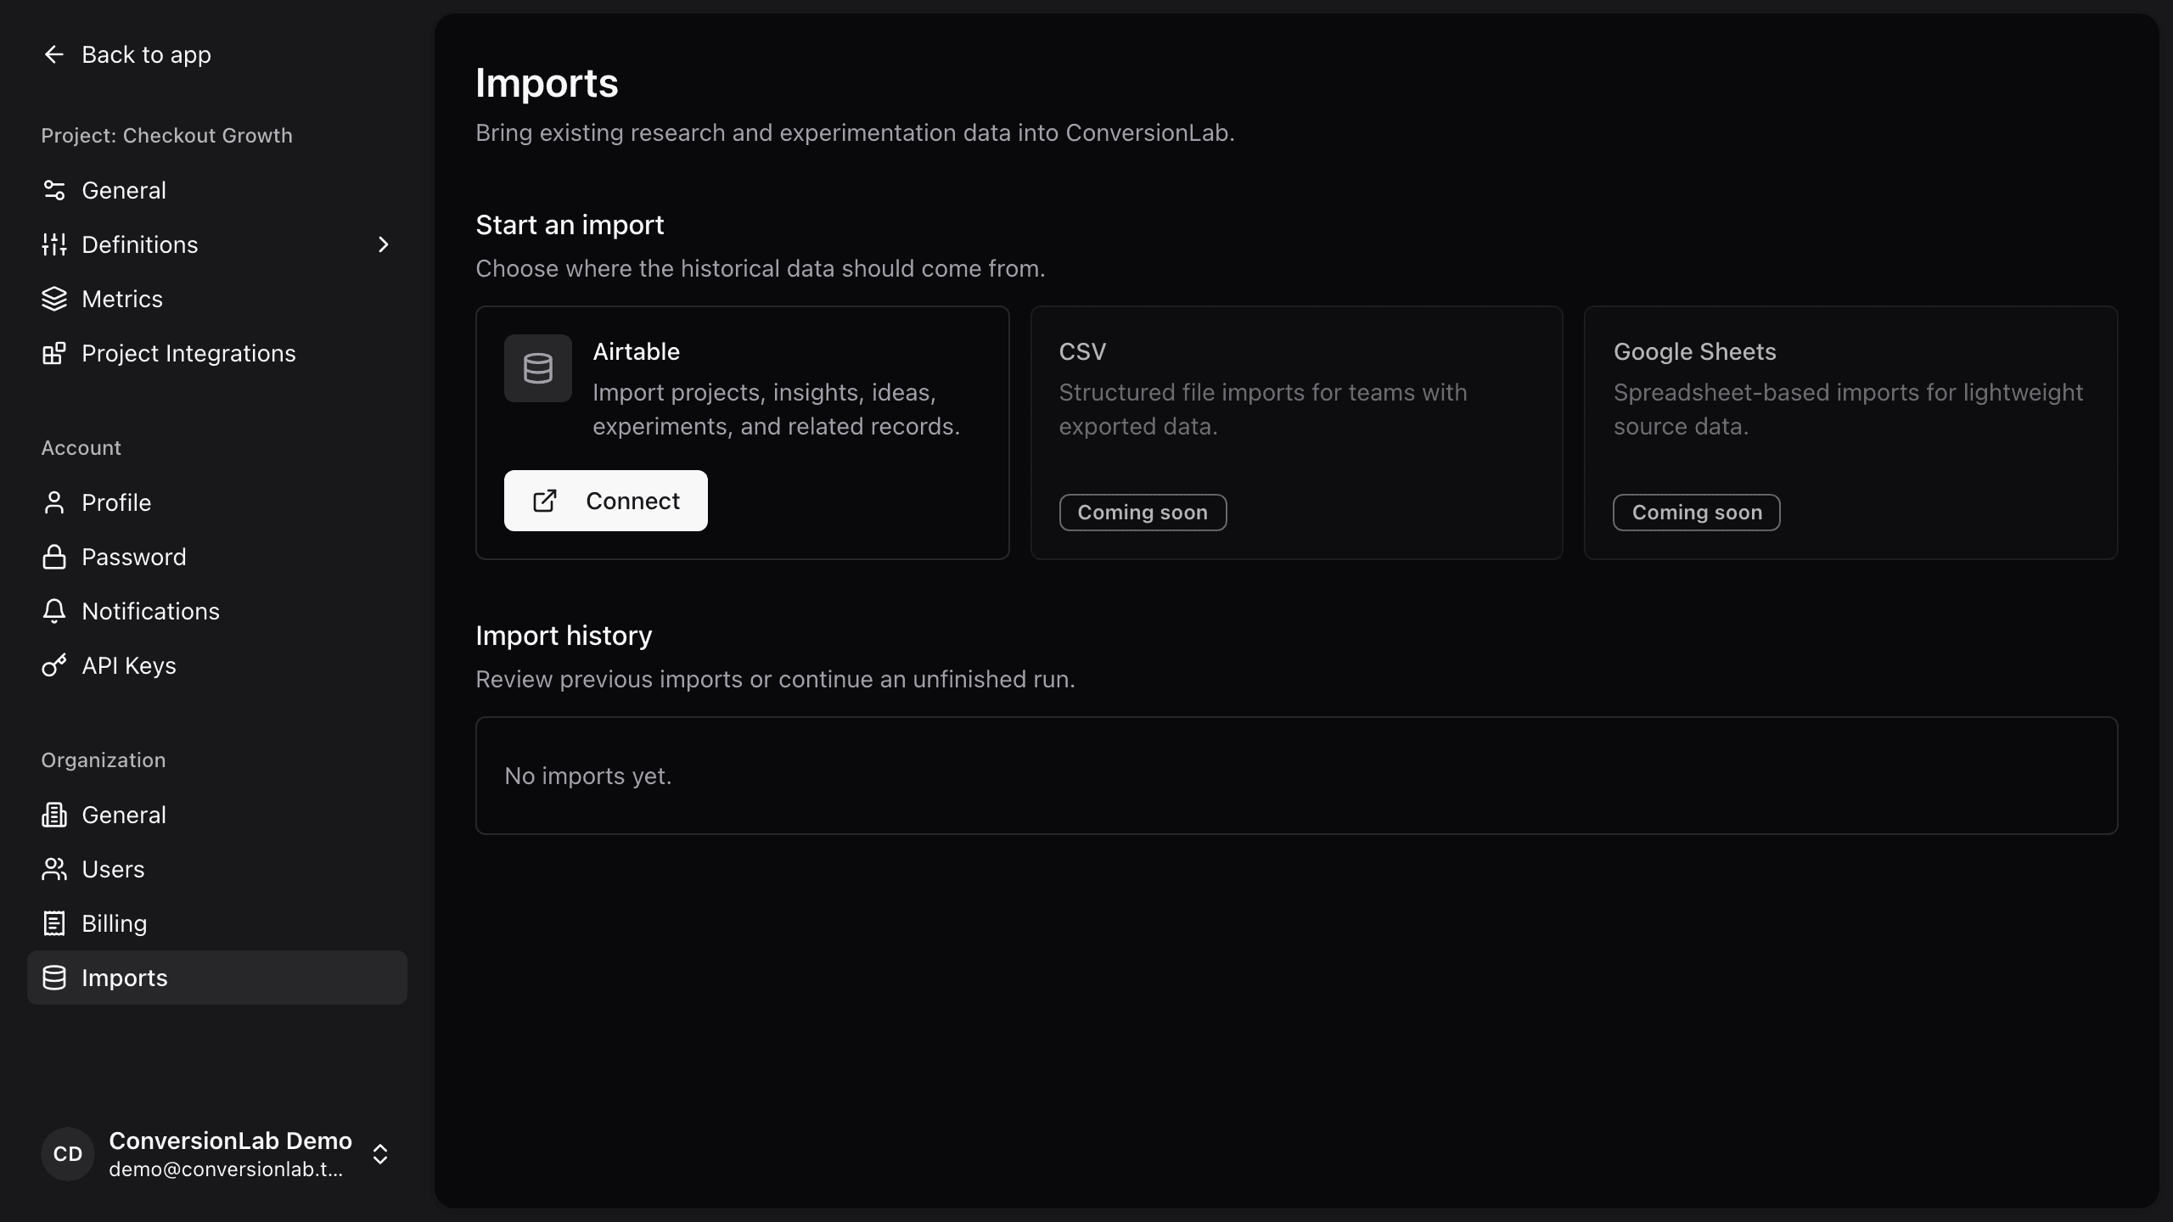
Task: Click the Account section label
Action: pyautogui.click(x=81, y=448)
